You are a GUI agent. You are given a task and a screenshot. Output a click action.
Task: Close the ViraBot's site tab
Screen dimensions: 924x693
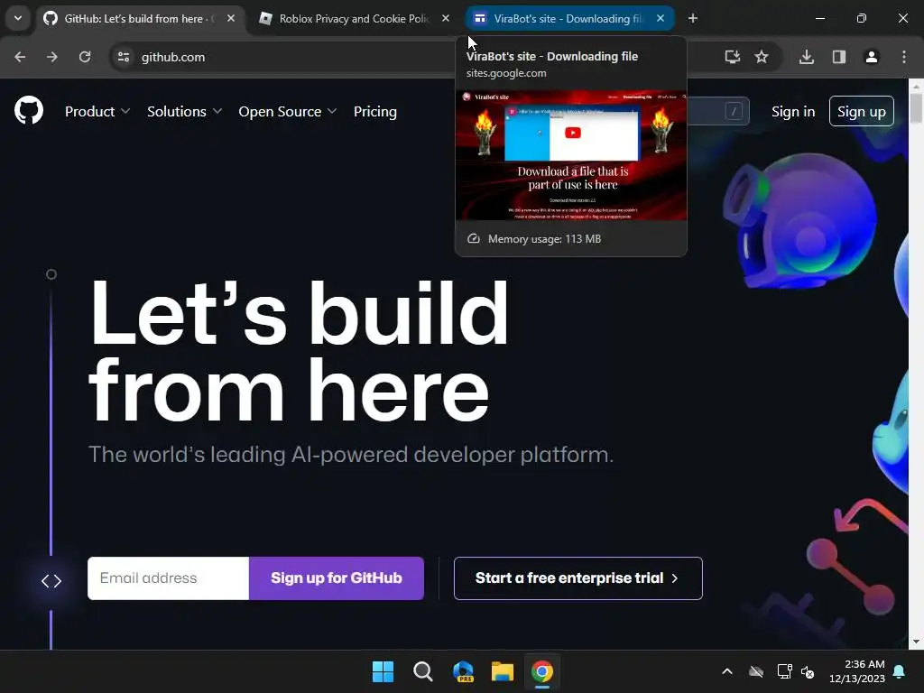(661, 18)
